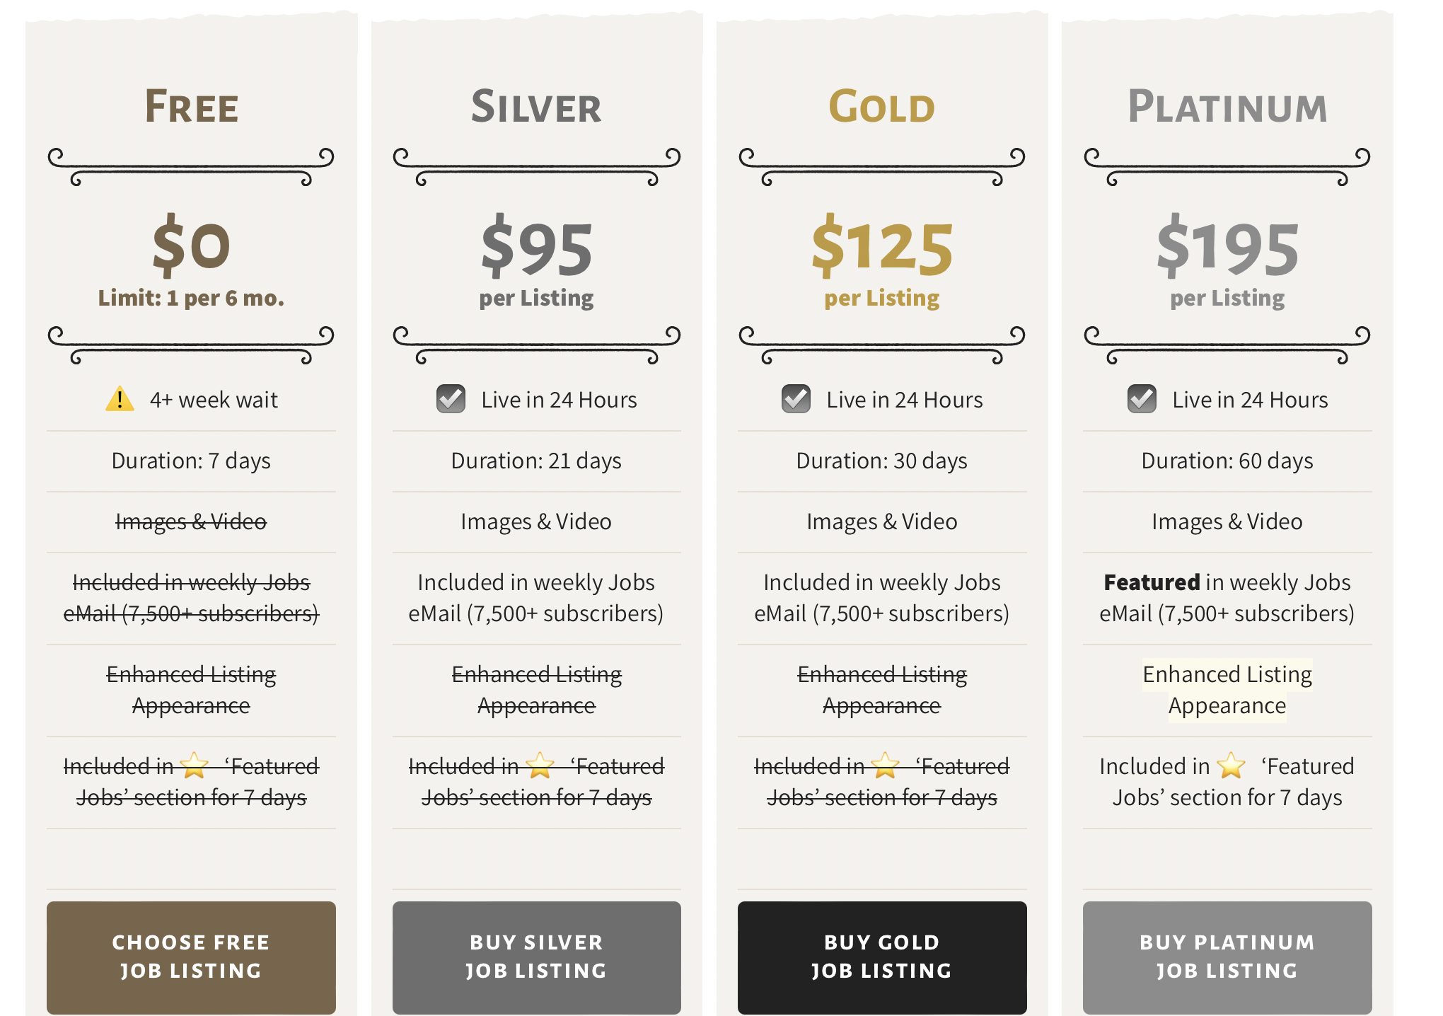Buy the Gold job listing
Viewport: 1443px width, 1016px height.
[x=882, y=957]
